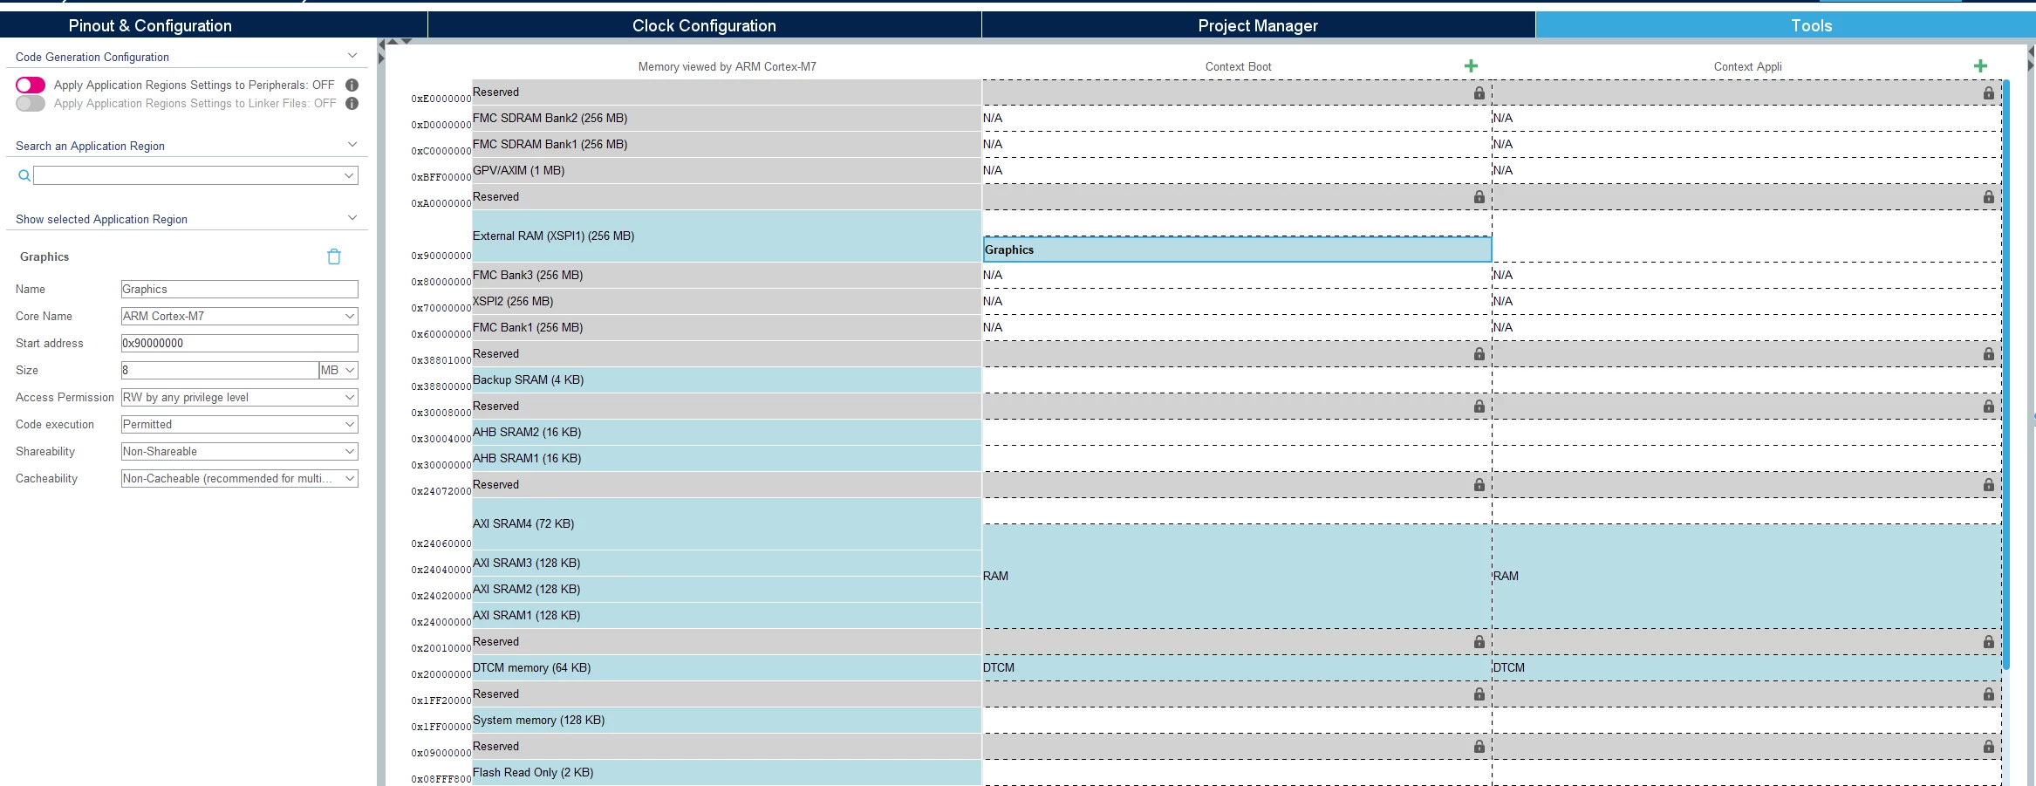
Task: Click lock icon in Context Boot 0xE0000000 Reserved row
Action: [x=1479, y=92]
